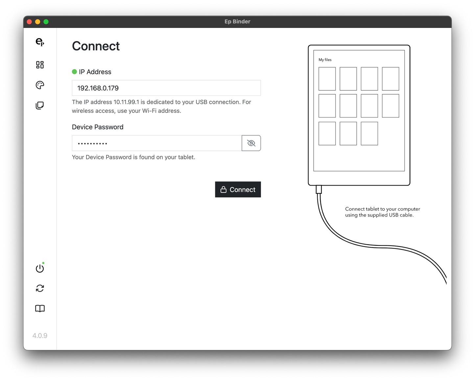Trigger the sync refresh icon
The image size is (475, 381).
point(39,288)
